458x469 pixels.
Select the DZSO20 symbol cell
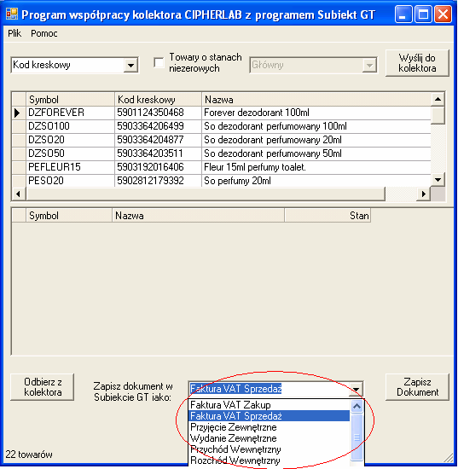(x=70, y=140)
